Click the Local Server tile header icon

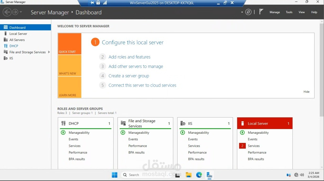[243, 123]
